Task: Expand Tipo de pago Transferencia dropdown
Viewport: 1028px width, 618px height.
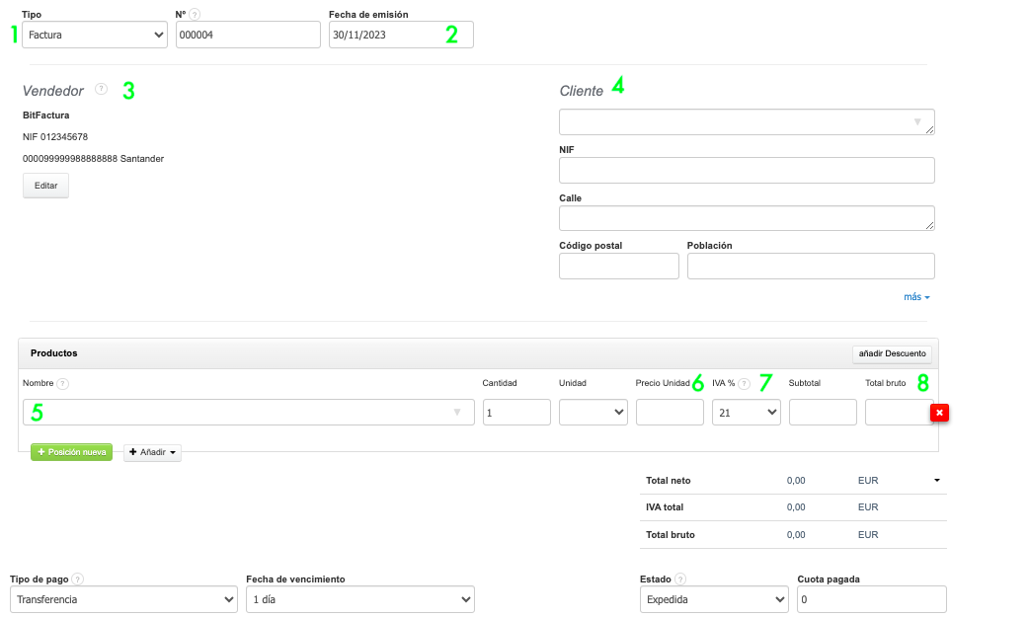Action: [123, 599]
